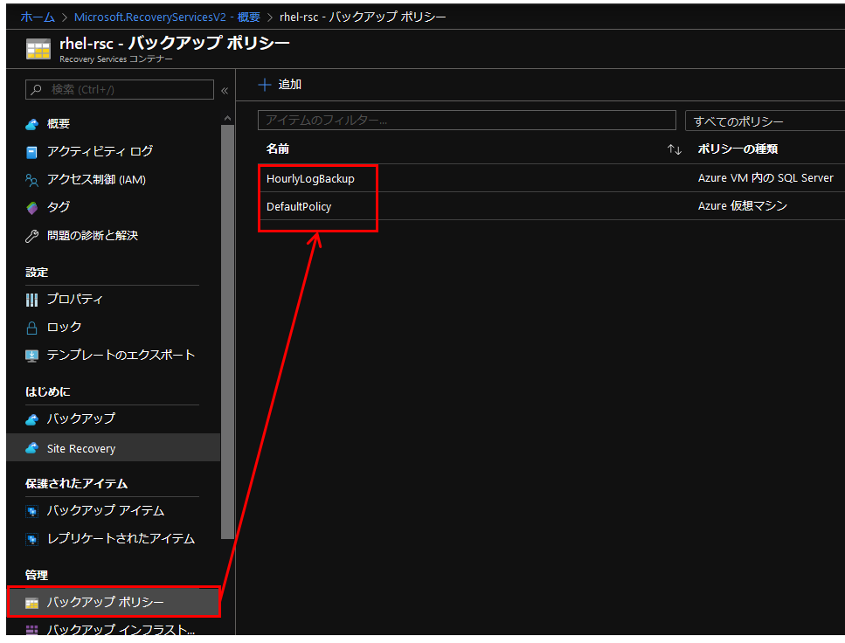The height and width of the screenshot is (643, 845).
Task: Click the 管理 section heading
Action: [37, 575]
